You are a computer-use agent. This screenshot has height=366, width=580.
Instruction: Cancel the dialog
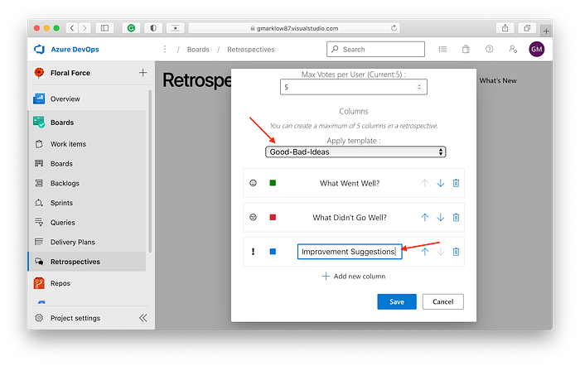point(442,301)
